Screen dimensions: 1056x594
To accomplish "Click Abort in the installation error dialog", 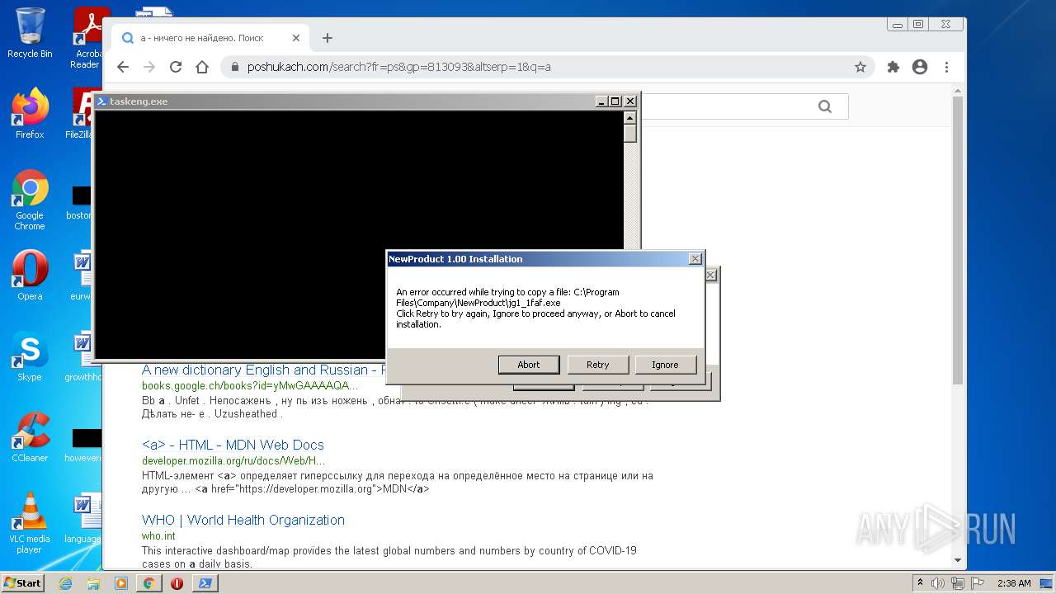I will pyautogui.click(x=528, y=365).
